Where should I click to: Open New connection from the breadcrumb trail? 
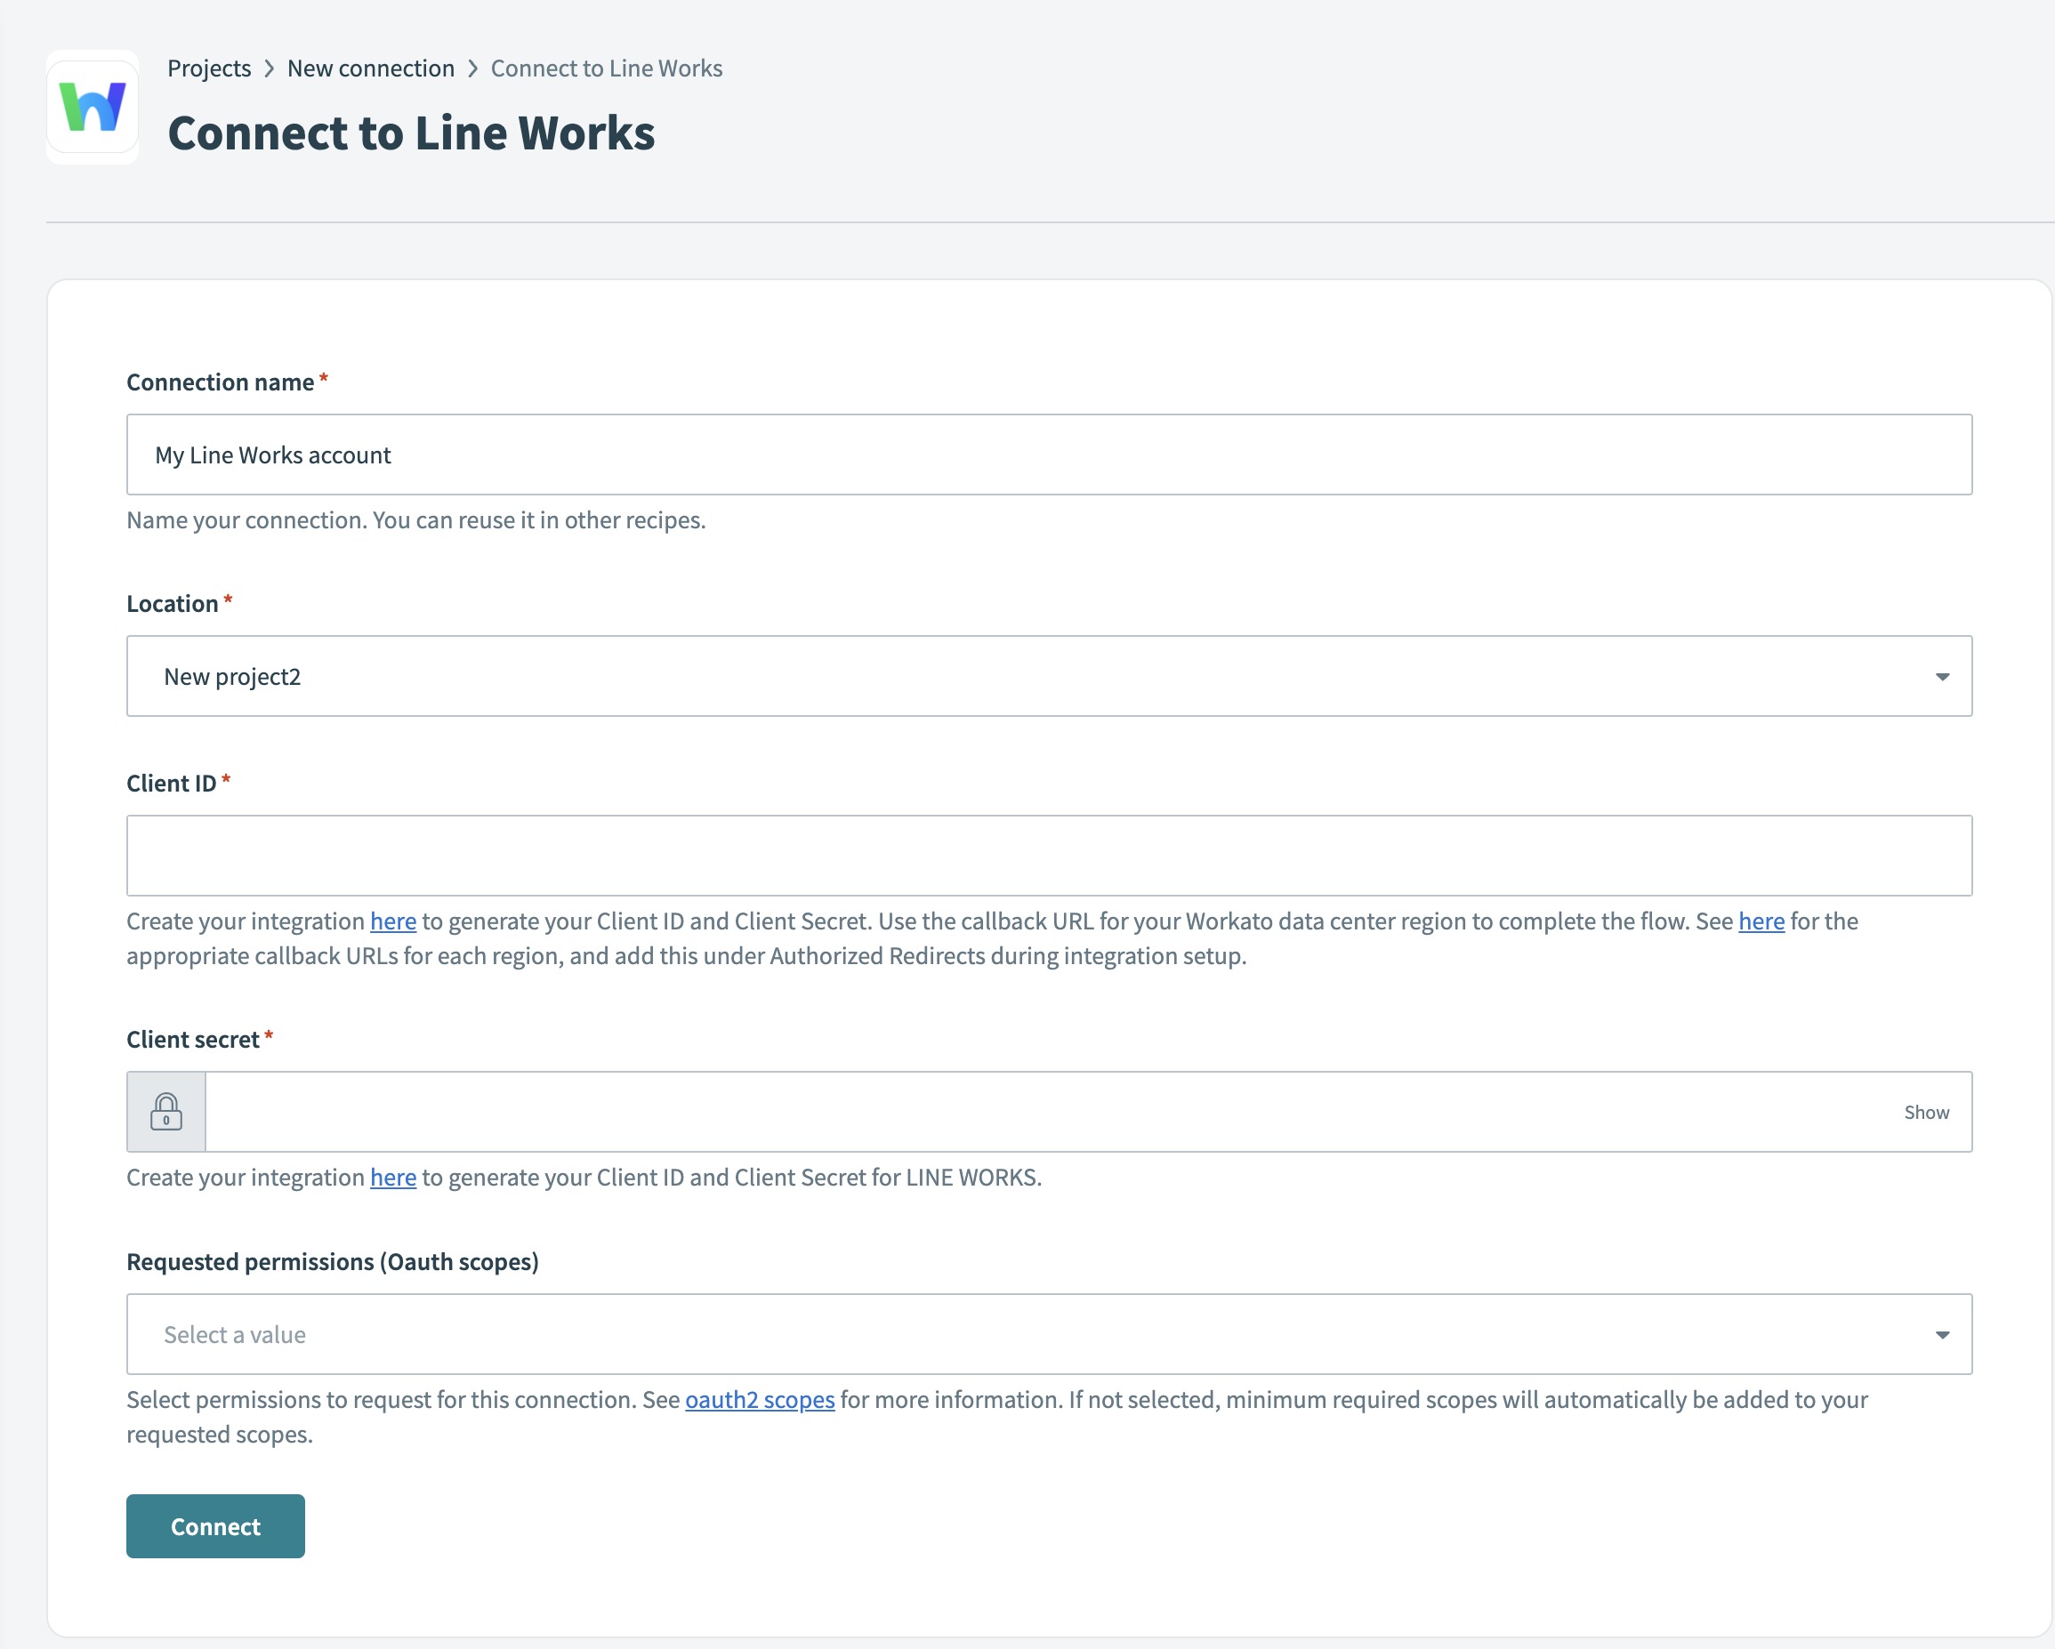pyautogui.click(x=371, y=68)
